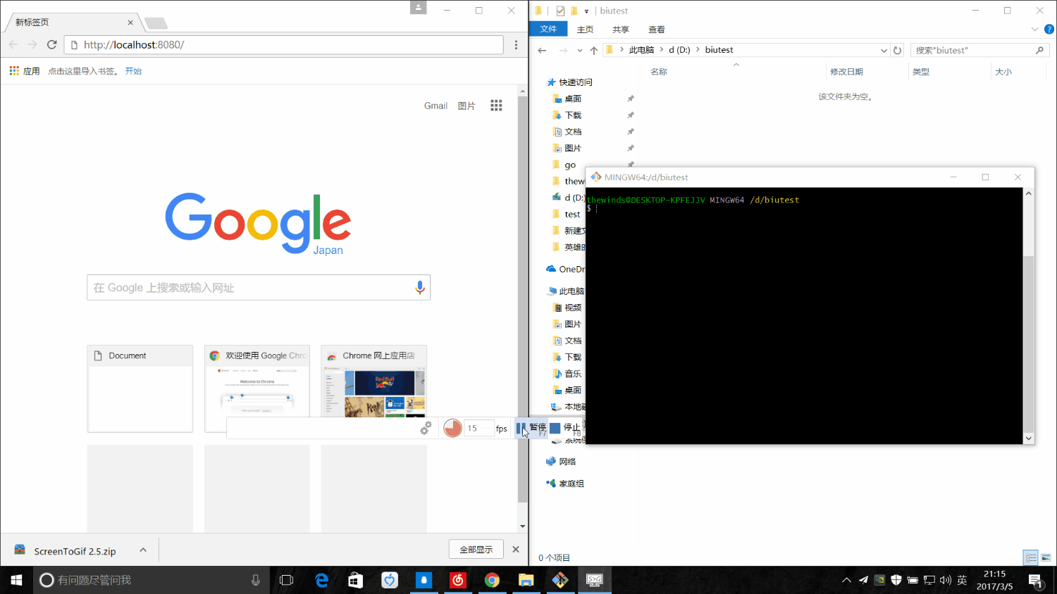The image size is (1057, 594).
Task: Refresh the Explorer address bar
Action: (x=897, y=50)
